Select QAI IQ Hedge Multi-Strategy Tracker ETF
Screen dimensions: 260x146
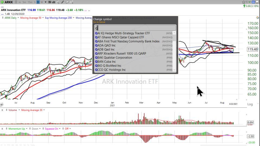[x=134, y=33]
